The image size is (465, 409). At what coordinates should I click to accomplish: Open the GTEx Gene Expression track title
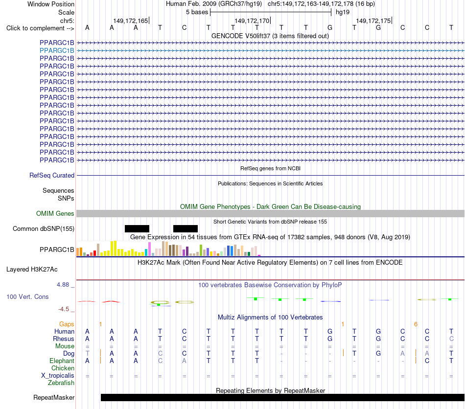point(270,237)
